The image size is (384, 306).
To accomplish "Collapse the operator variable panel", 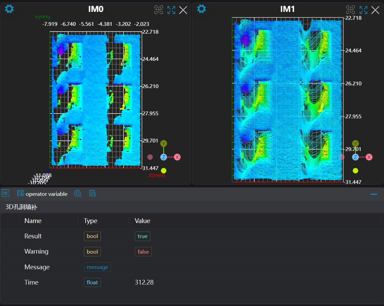I will (x=374, y=194).
